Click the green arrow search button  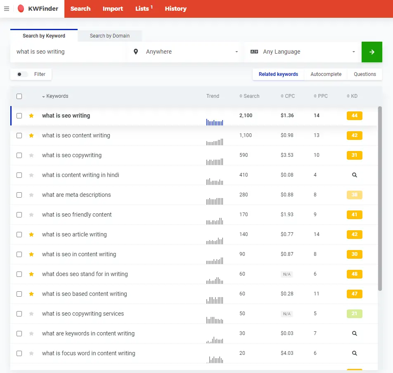pyautogui.click(x=372, y=52)
